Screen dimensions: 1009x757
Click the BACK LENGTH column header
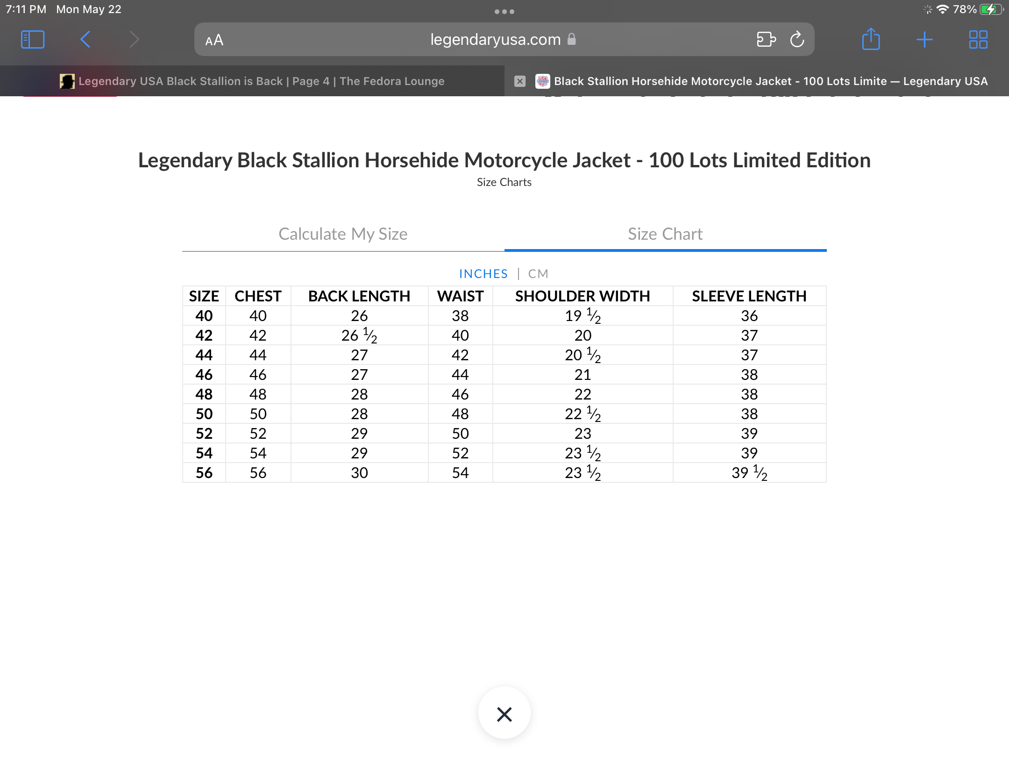(359, 296)
